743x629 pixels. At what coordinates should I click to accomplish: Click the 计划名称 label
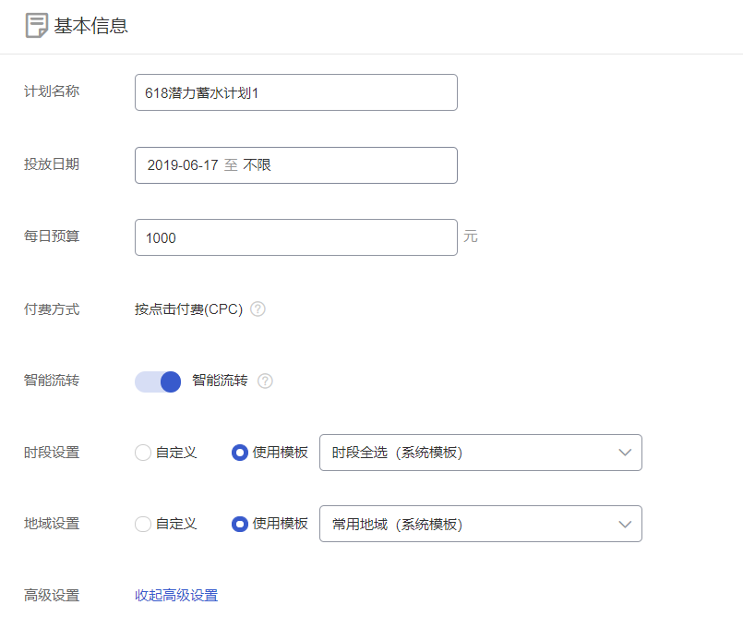[52, 91]
